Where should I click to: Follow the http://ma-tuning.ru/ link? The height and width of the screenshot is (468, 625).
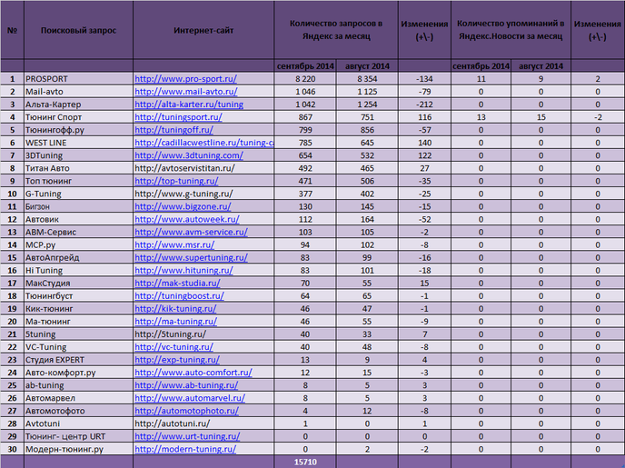click(x=176, y=322)
